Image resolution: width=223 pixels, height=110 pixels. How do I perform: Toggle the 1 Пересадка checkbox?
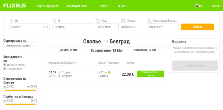coord(5,69)
